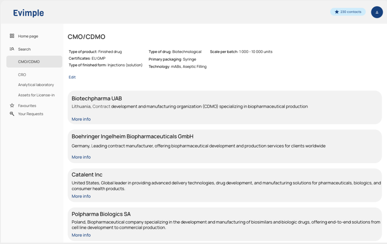
Task: Click Primary packaging: Syringe text
Action: (x=172, y=59)
